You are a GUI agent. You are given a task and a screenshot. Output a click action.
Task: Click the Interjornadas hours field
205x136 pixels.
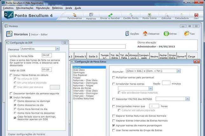pyautogui.click(x=154, y=106)
